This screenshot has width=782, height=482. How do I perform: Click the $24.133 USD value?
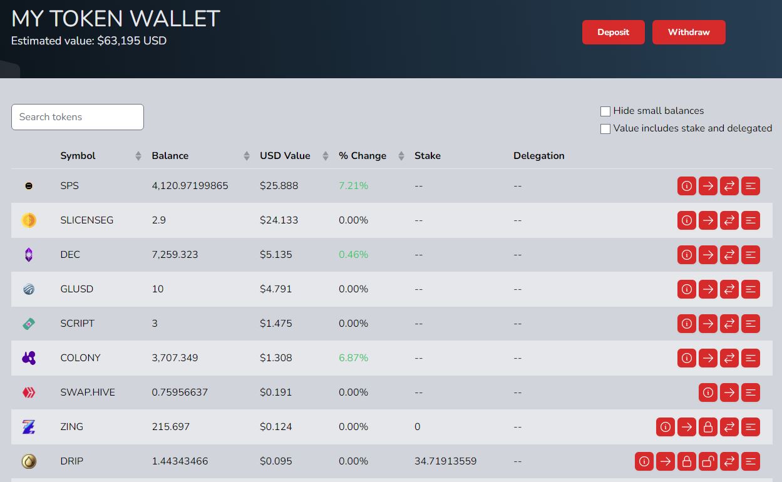click(279, 220)
